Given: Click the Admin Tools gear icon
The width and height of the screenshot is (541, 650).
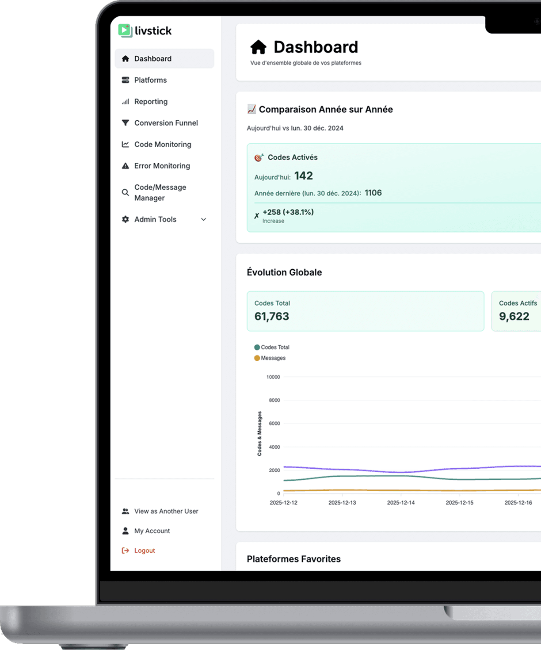Looking at the screenshot, I should pyautogui.click(x=125, y=219).
